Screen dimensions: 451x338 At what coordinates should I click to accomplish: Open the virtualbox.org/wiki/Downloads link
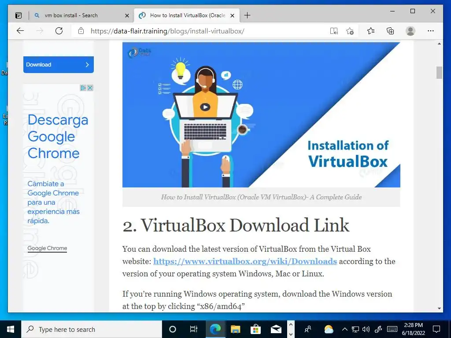tap(245, 261)
